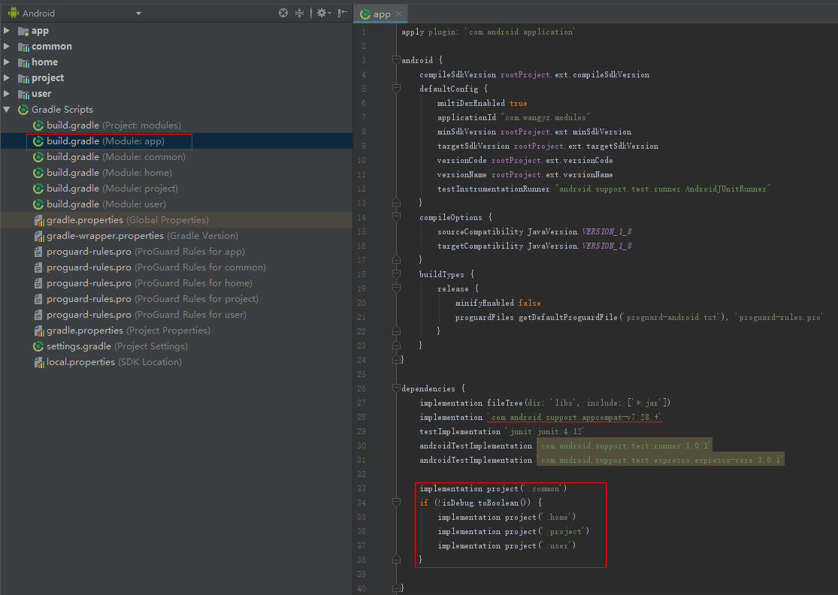Select the app editor tab
The image size is (838, 595).
(381, 14)
